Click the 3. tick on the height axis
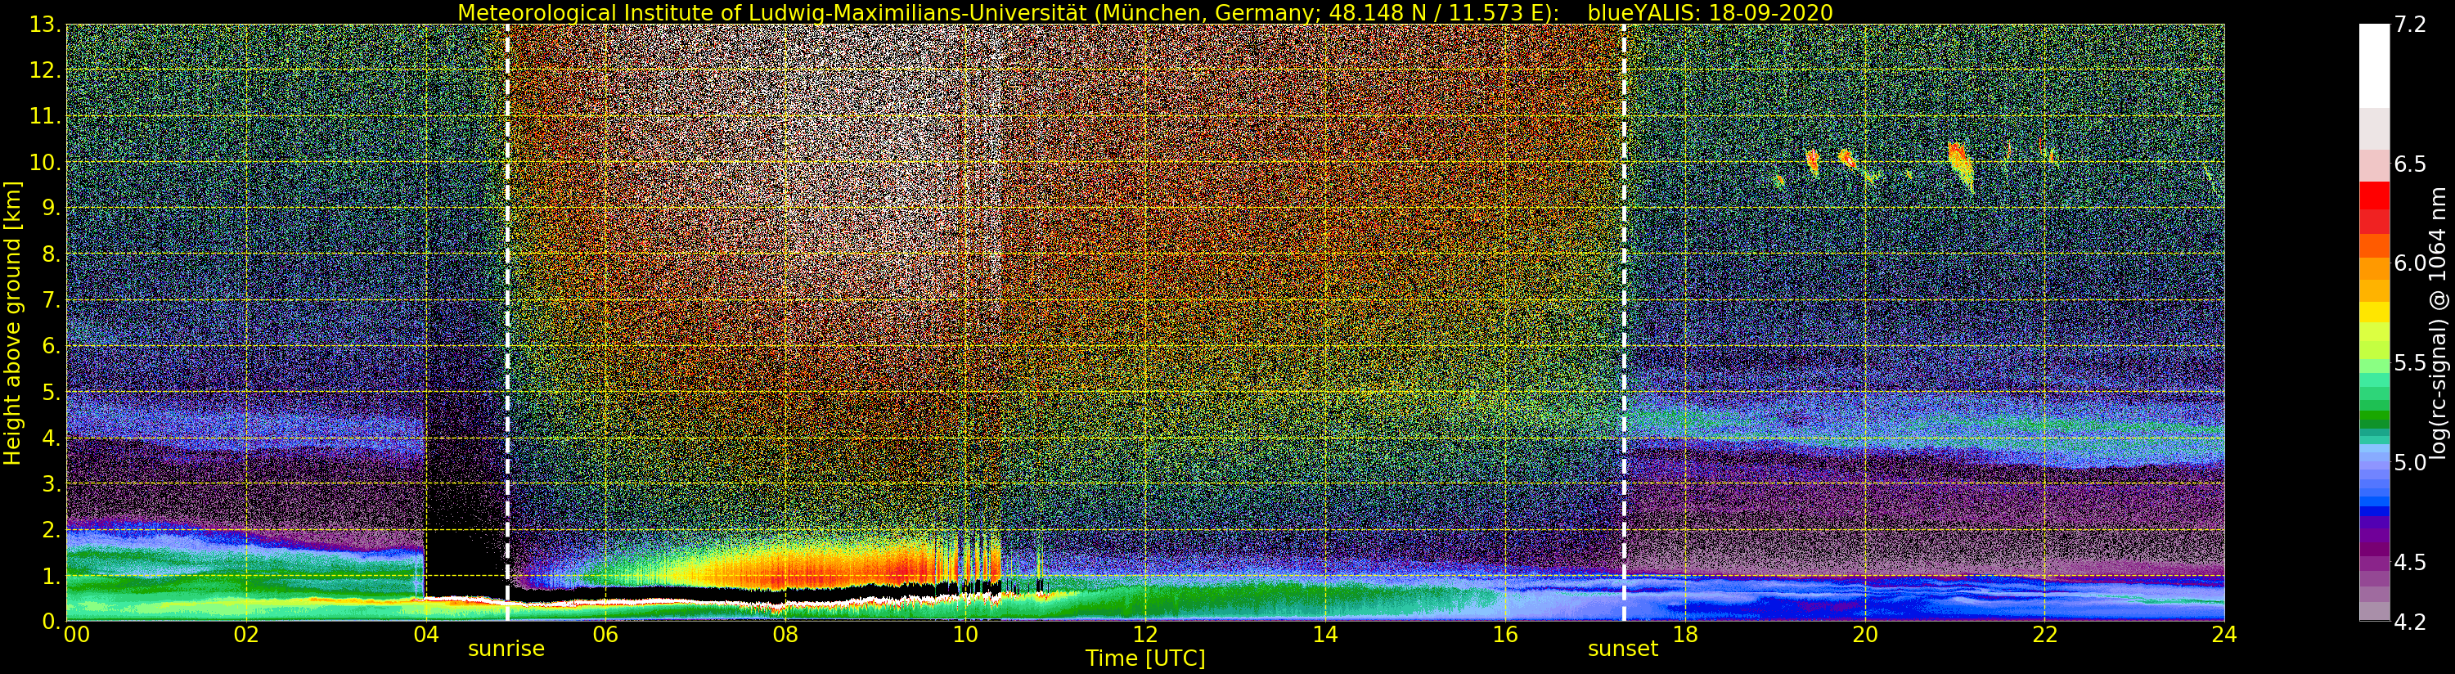Image resolution: width=2455 pixels, height=674 pixels. pyautogui.click(x=52, y=483)
